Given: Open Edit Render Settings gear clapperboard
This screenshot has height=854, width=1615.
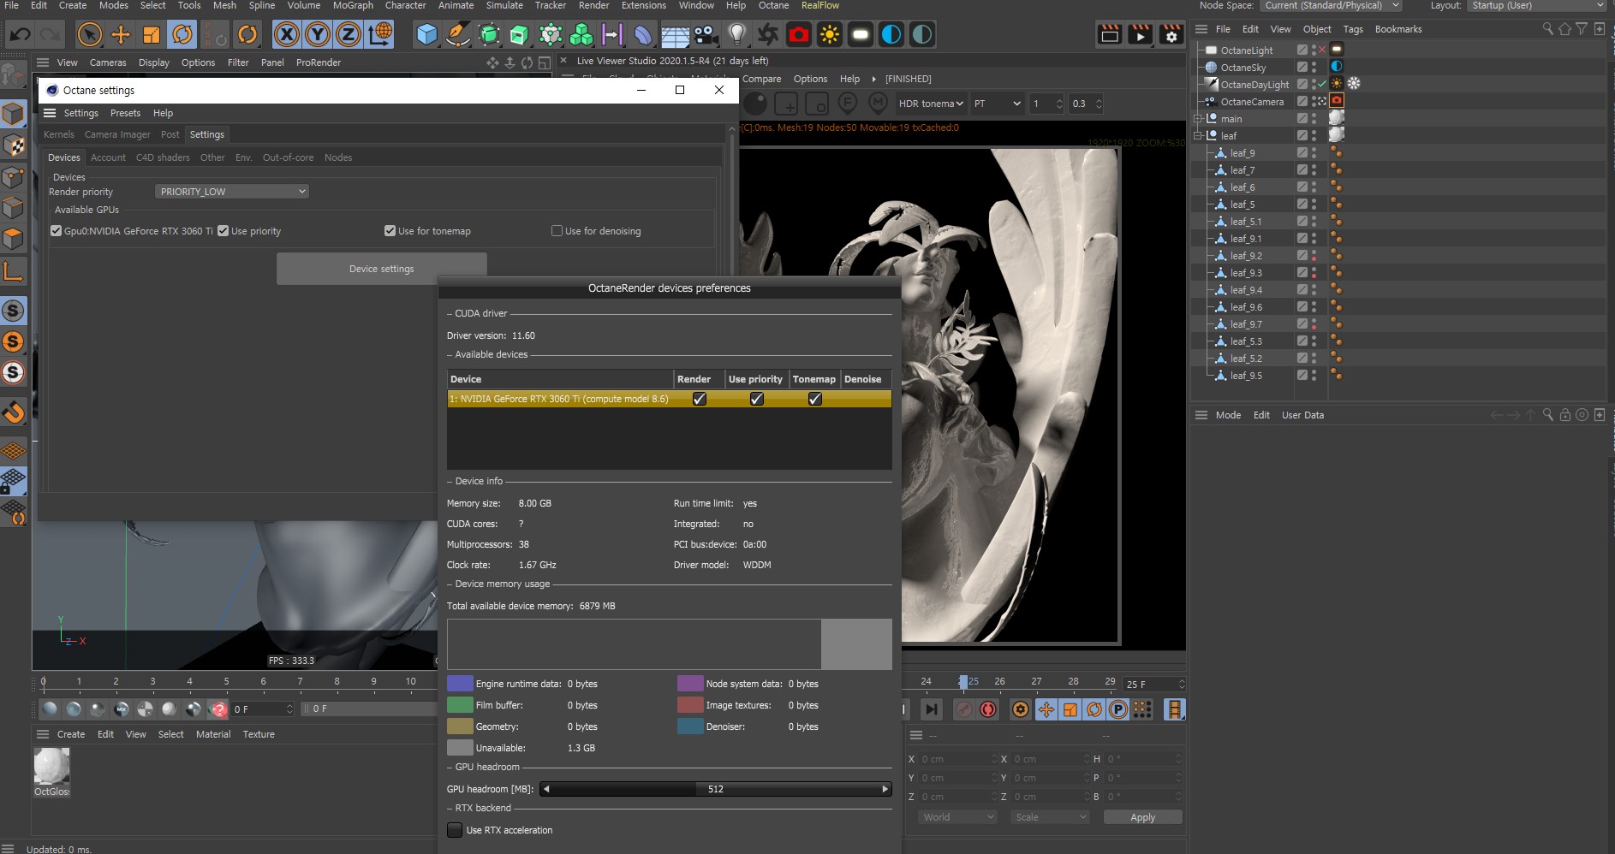Looking at the screenshot, I should (x=1171, y=34).
